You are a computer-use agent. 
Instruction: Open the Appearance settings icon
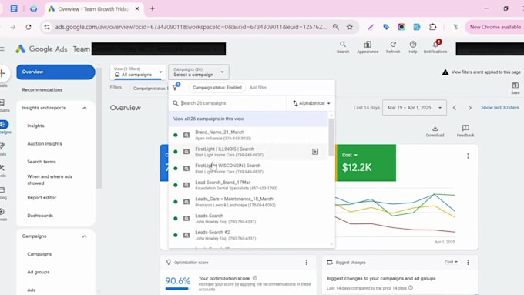[368, 47]
